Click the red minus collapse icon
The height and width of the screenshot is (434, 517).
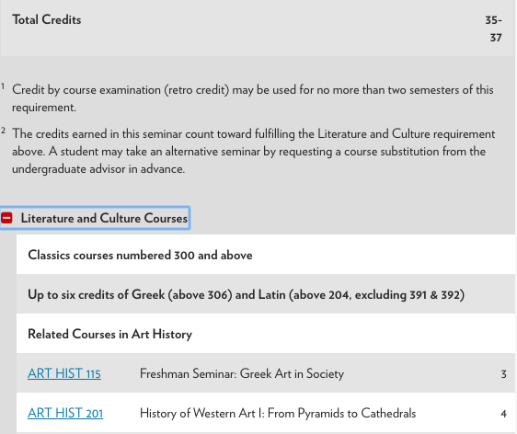[6, 218]
